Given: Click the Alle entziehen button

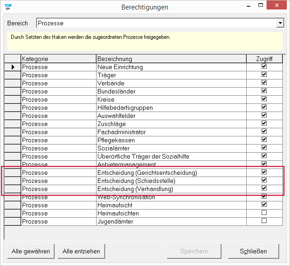Looking at the screenshot, I should (81, 251).
